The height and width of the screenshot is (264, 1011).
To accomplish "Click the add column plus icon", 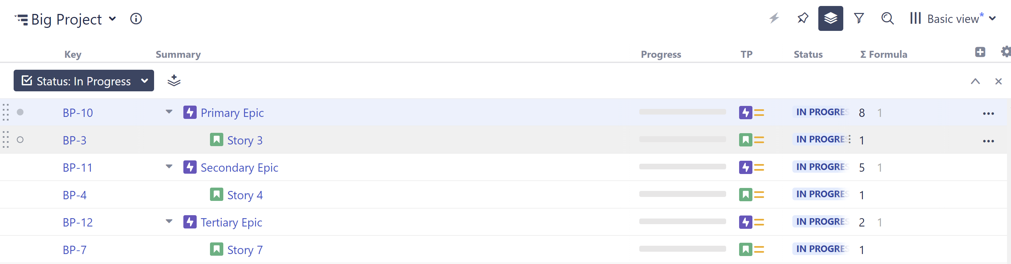I will click(x=980, y=52).
